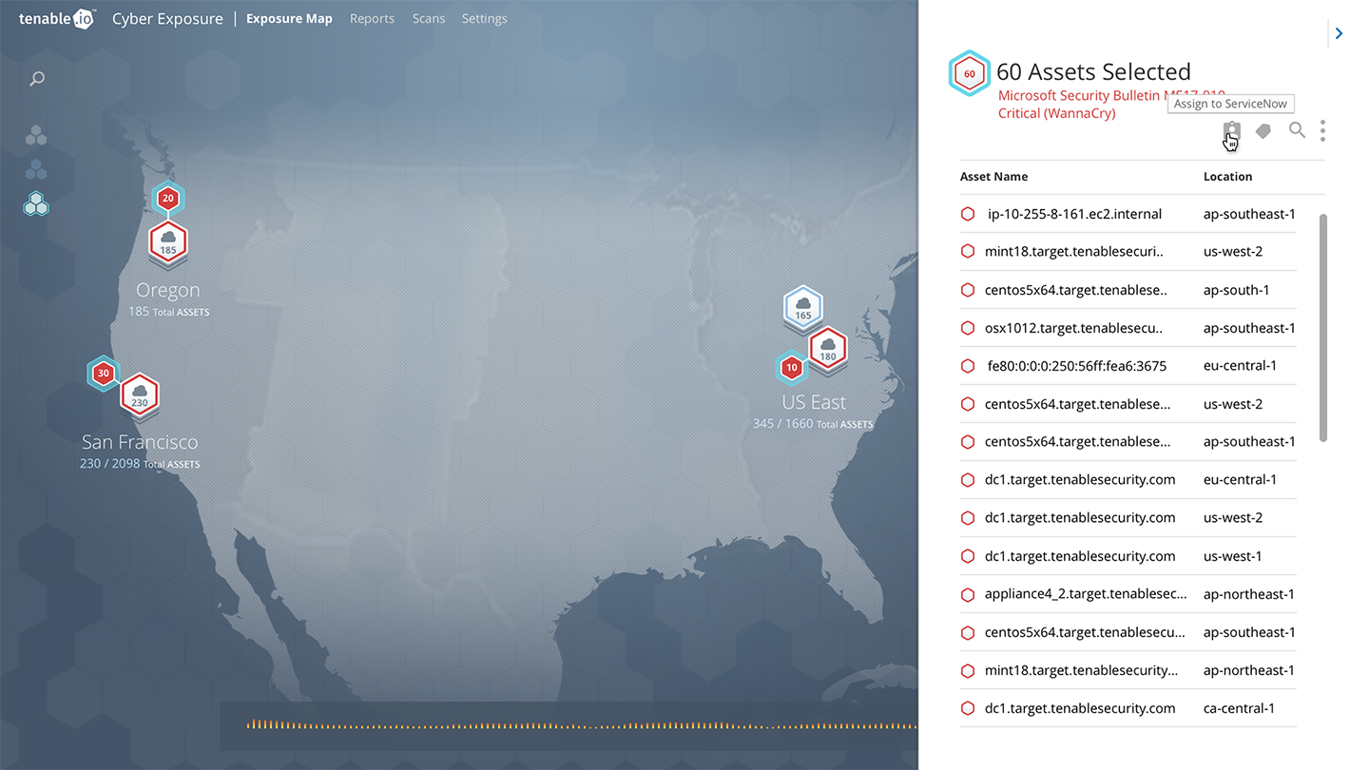Viewport: 1369px width, 770px height.
Task: Go to Settings in top navigation
Action: coord(484,19)
